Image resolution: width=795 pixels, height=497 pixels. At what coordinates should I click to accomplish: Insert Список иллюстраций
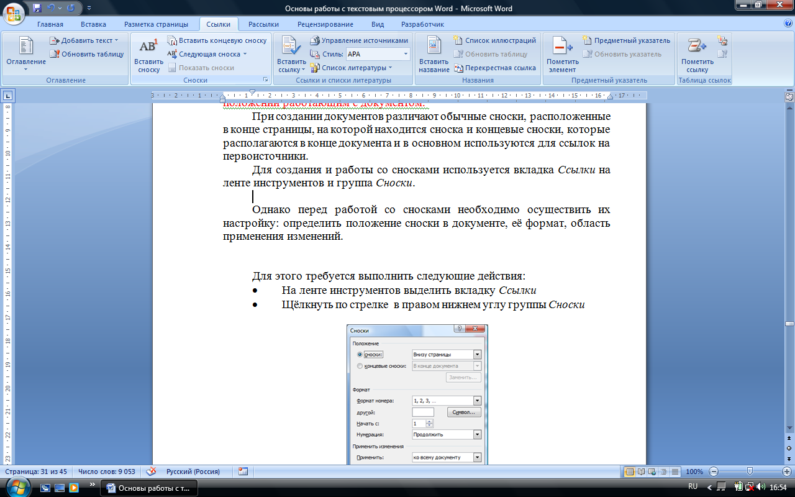click(x=494, y=40)
